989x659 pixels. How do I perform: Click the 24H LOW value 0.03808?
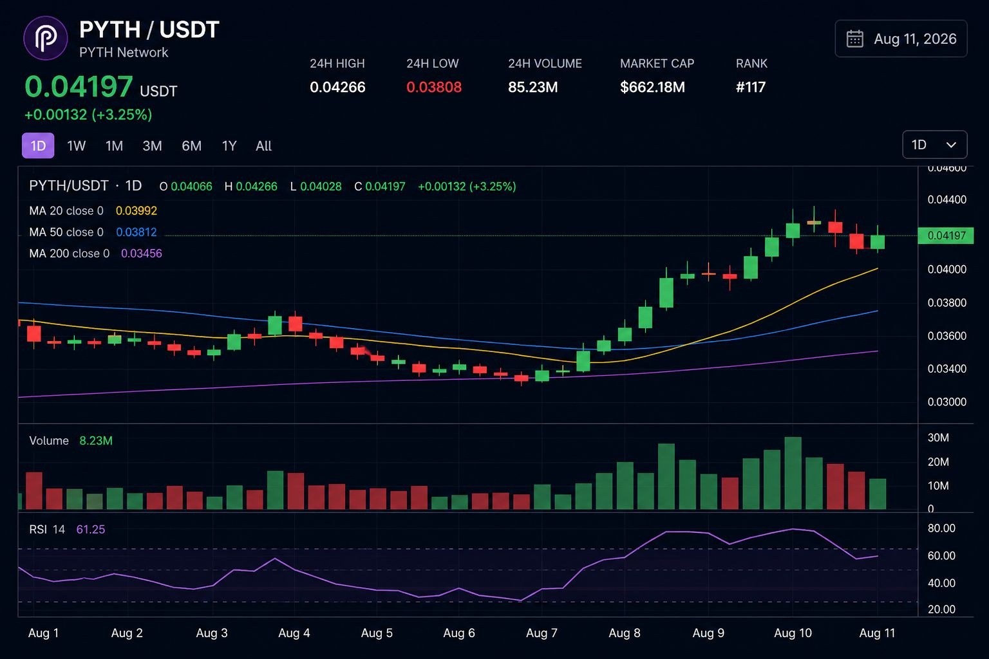tap(434, 87)
